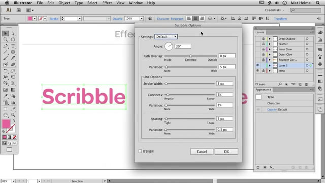Select the Selection tool (black arrow)
Screen dimensions: 325x183
(6, 33)
